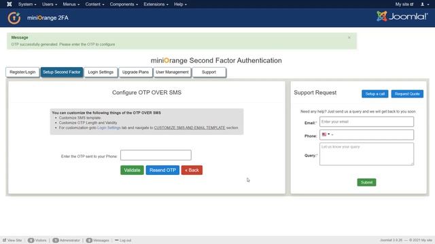Open the US flag country code selector
The image size is (435, 244).
coord(326,134)
